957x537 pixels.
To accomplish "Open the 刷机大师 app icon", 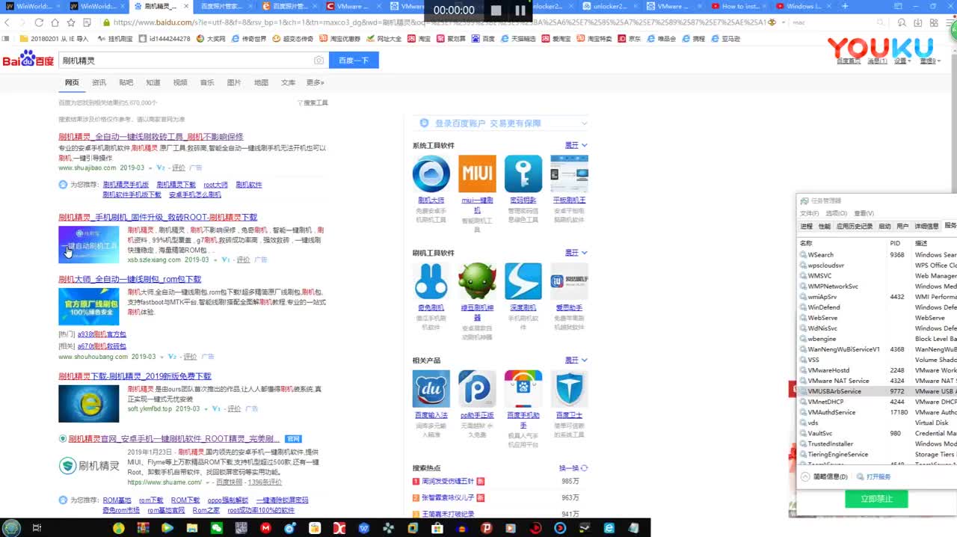I will coord(431,174).
